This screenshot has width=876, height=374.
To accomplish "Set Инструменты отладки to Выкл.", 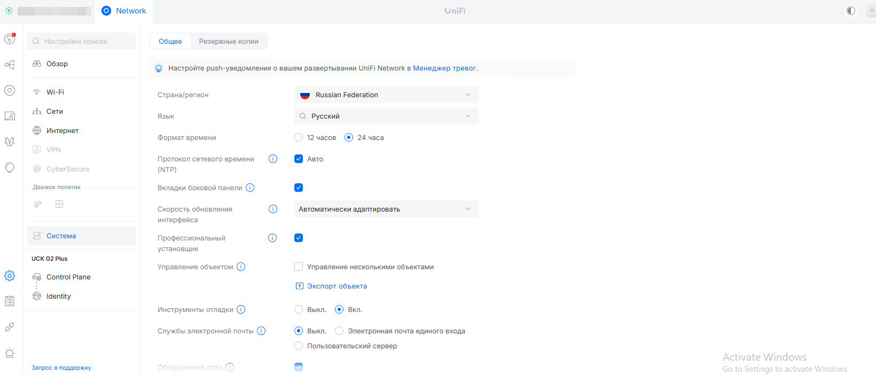I will 299,309.
